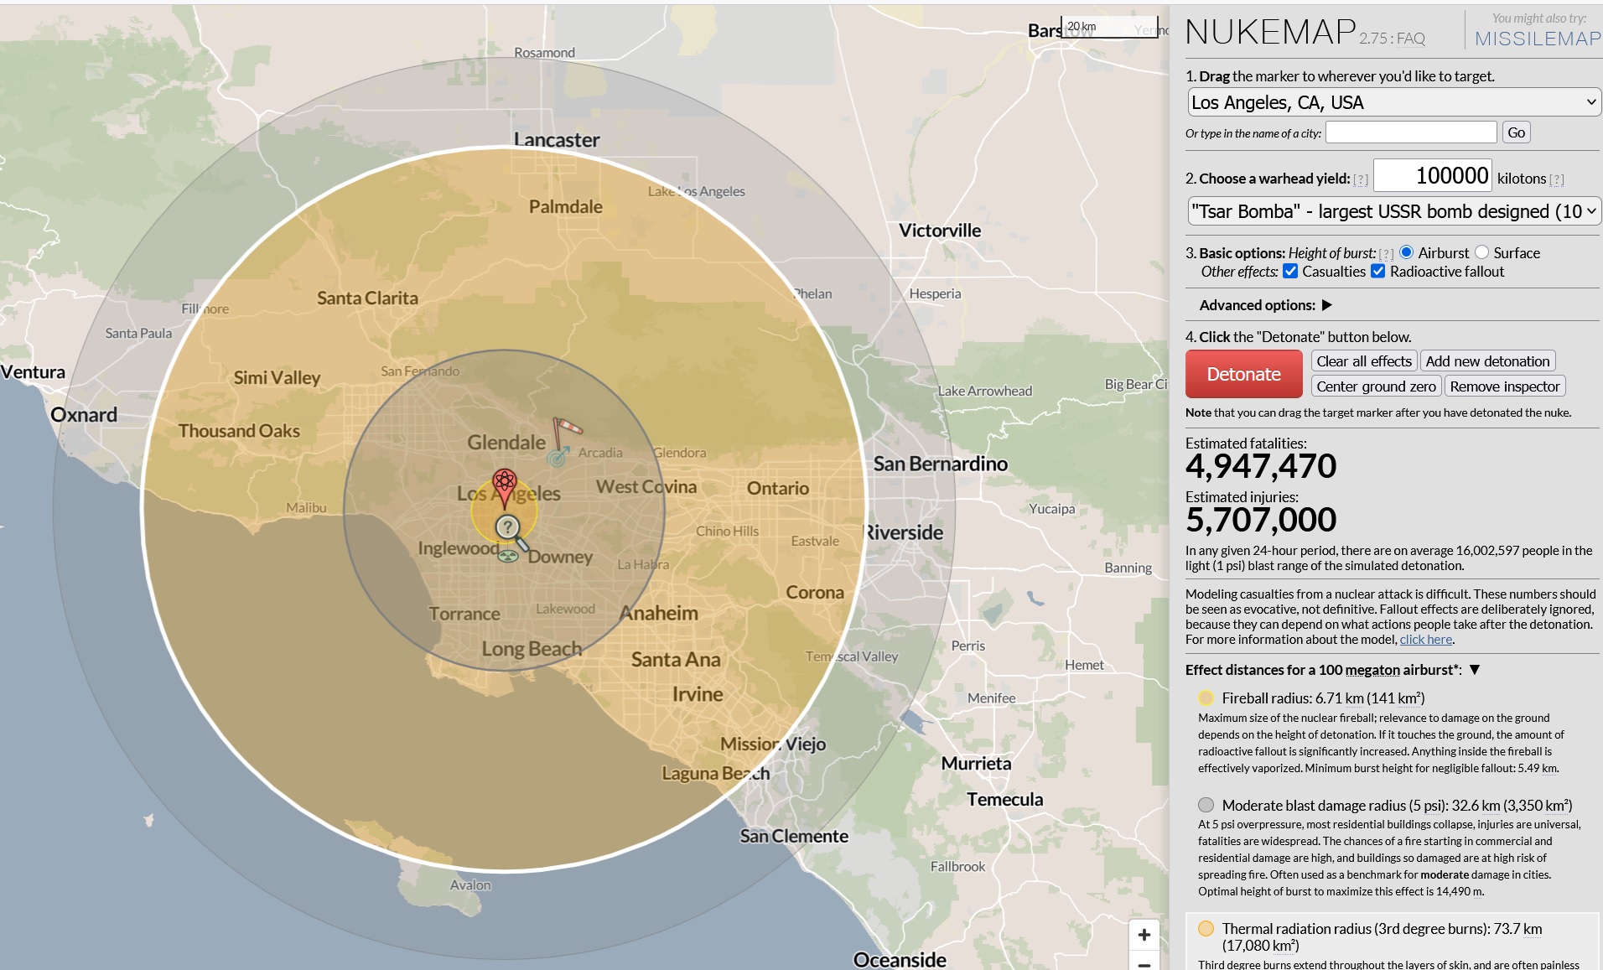
Task: Click the San Bernardino label on the map
Action: point(941,464)
